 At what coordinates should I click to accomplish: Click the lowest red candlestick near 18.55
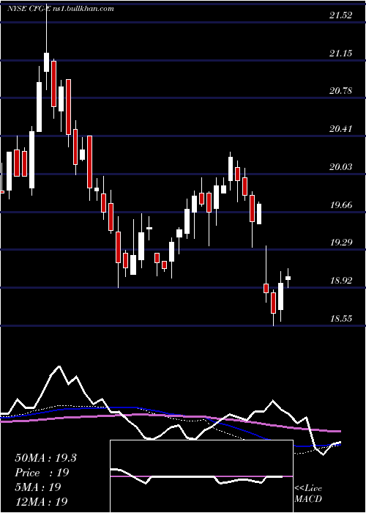[x=273, y=303]
